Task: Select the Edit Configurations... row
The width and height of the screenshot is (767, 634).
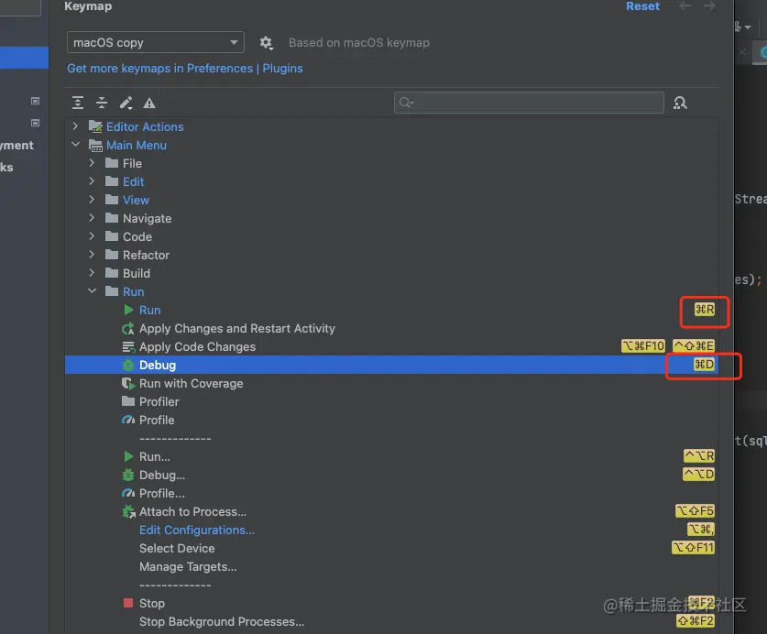Action: pos(391,530)
